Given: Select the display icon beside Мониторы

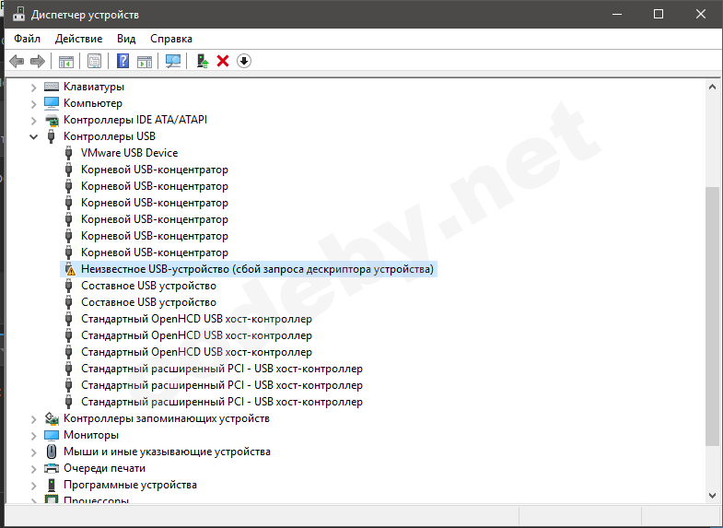Looking at the screenshot, I should click(x=52, y=435).
